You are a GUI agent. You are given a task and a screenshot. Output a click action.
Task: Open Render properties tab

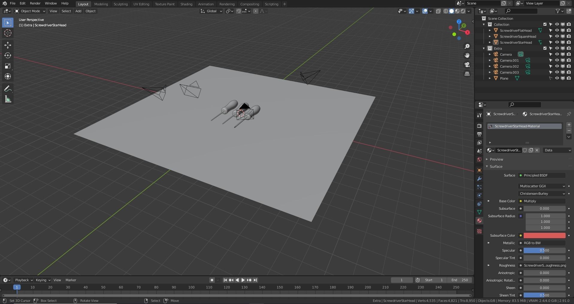[479, 126]
